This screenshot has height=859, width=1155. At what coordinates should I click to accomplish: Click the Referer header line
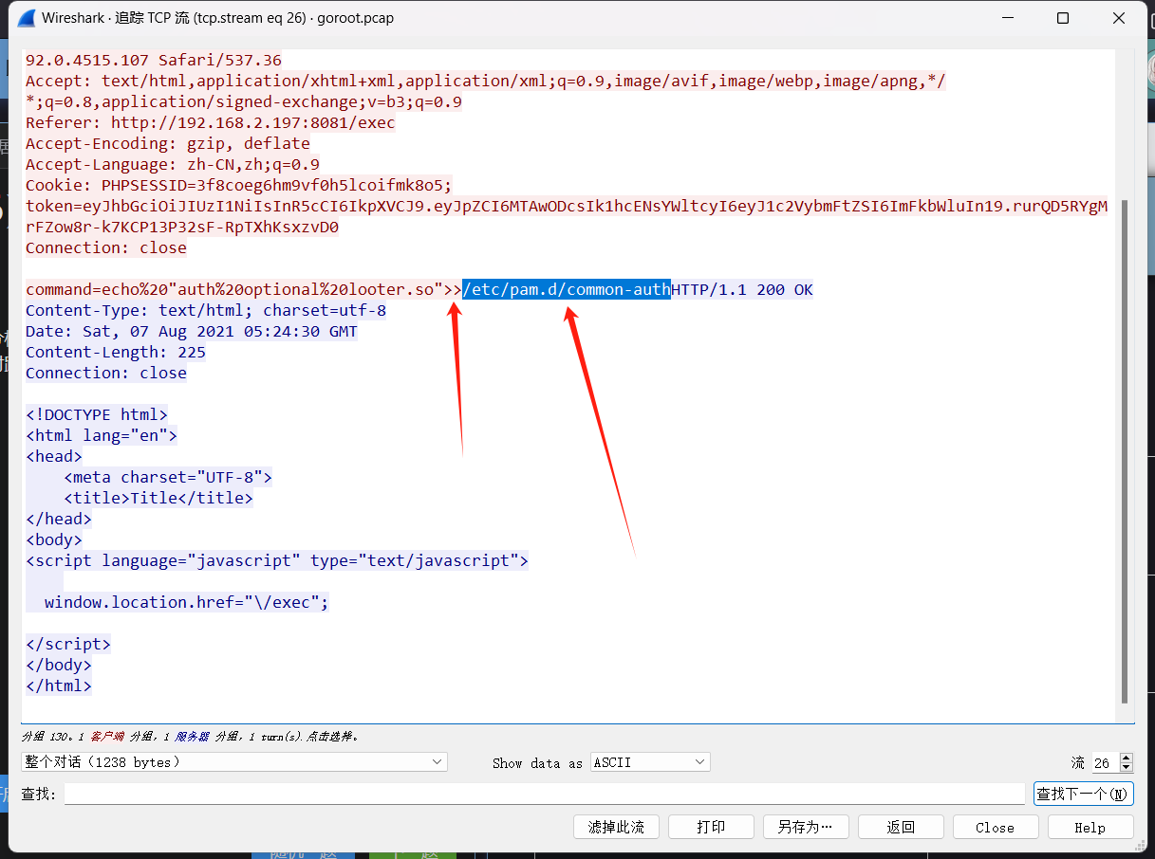[210, 122]
